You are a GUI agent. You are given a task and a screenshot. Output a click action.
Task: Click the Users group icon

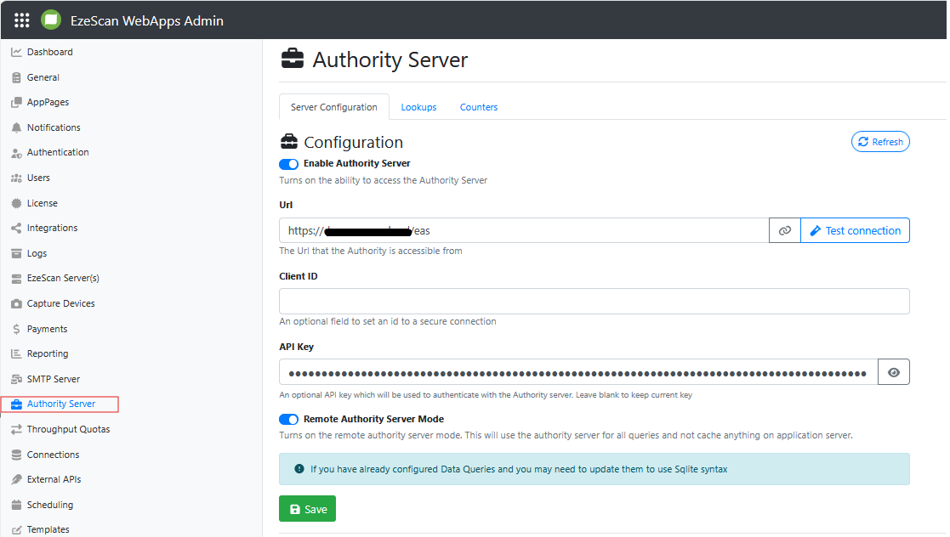(16, 178)
